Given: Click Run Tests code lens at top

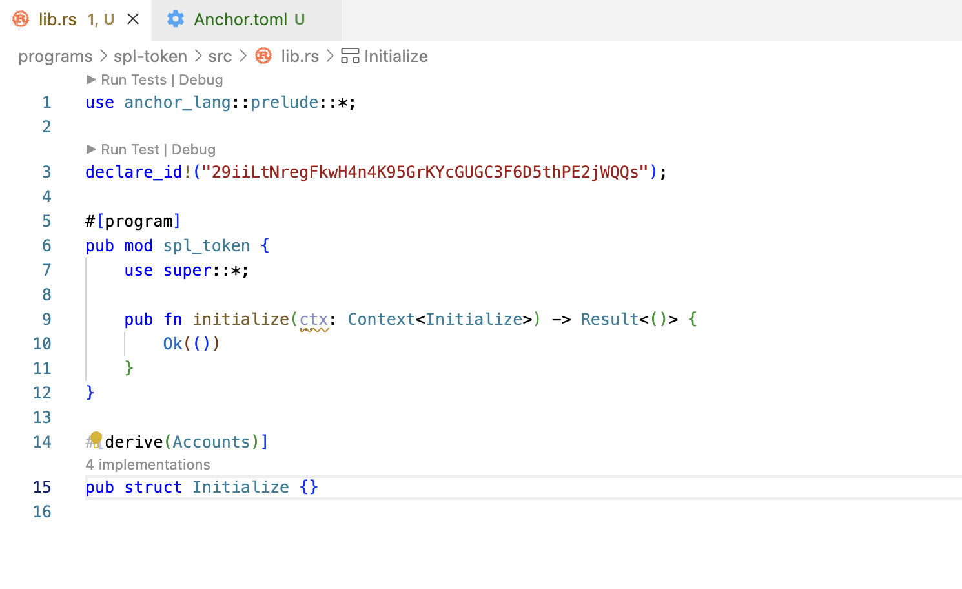Looking at the screenshot, I should click(x=134, y=79).
